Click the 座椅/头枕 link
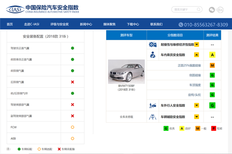Image resolution: width=232 pixels, height=154 pixels. pyautogui.click(x=195, y=95)
